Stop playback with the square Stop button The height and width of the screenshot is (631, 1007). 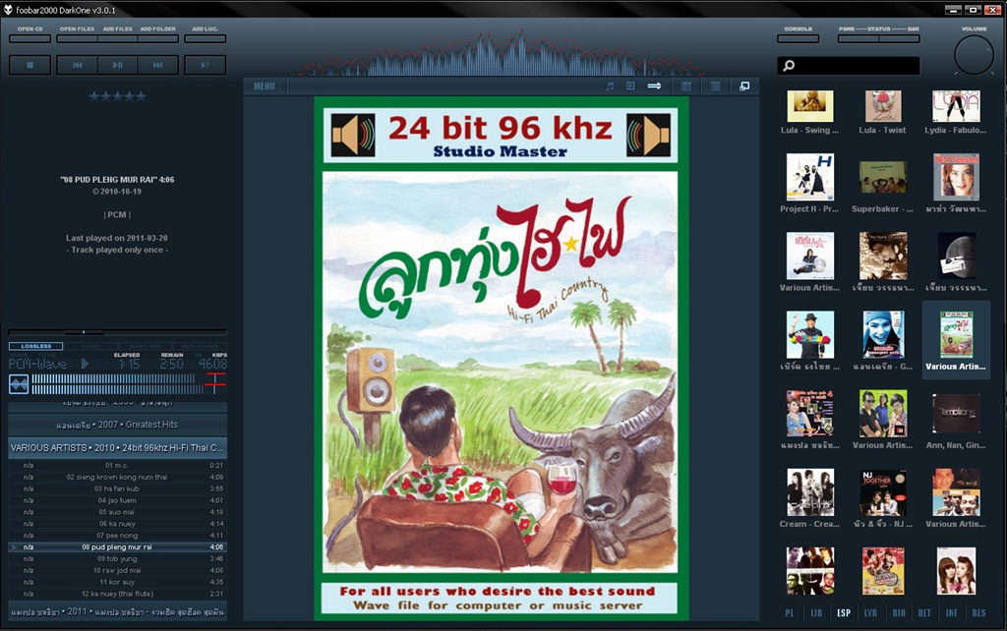(30, 65)
